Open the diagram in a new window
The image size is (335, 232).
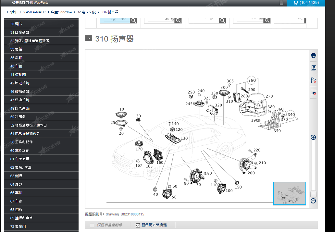click(313, 68)
